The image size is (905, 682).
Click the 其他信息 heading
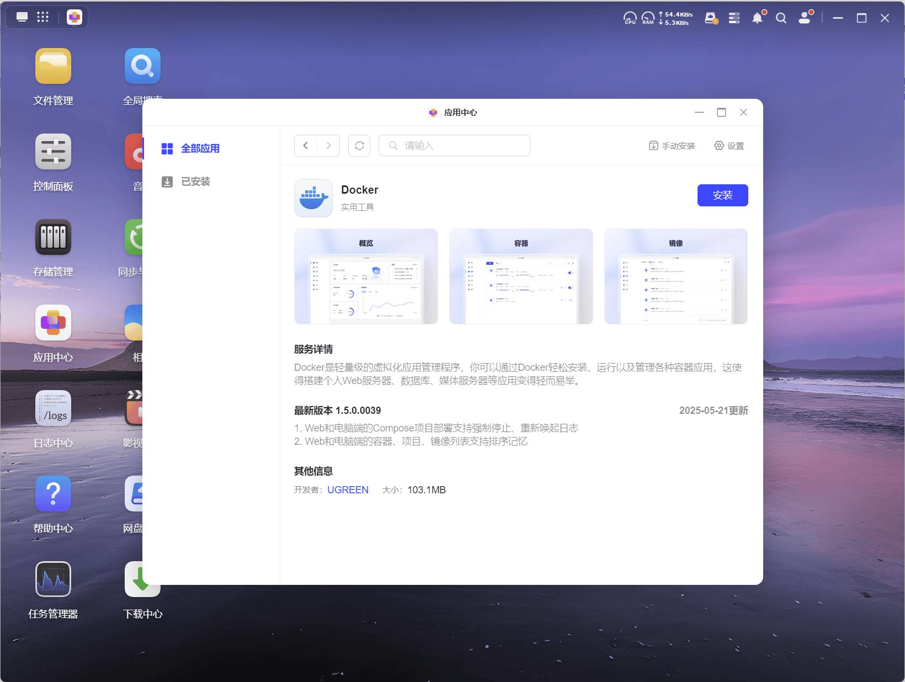coord(313,471)
